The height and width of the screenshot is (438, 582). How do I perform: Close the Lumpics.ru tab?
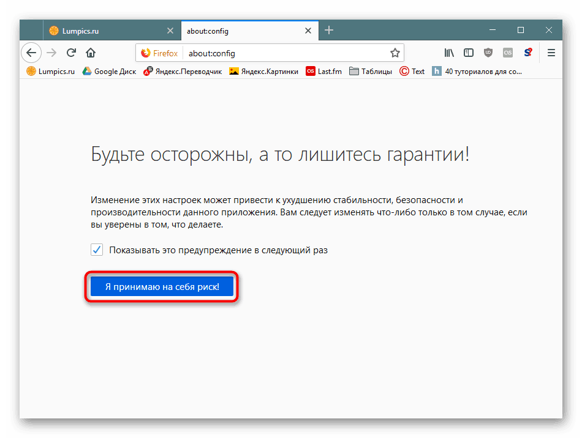pyautogui.click(x=170, y=31)
